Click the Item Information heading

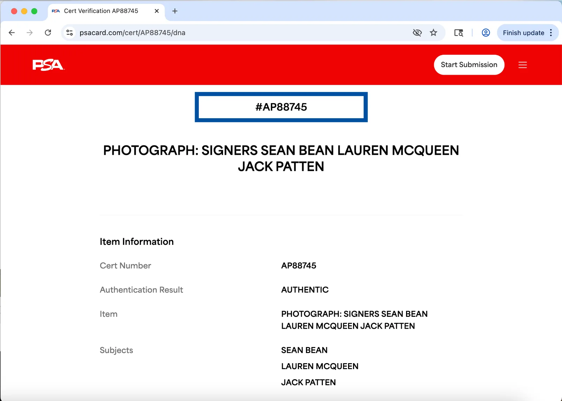[x=137, y=241]
